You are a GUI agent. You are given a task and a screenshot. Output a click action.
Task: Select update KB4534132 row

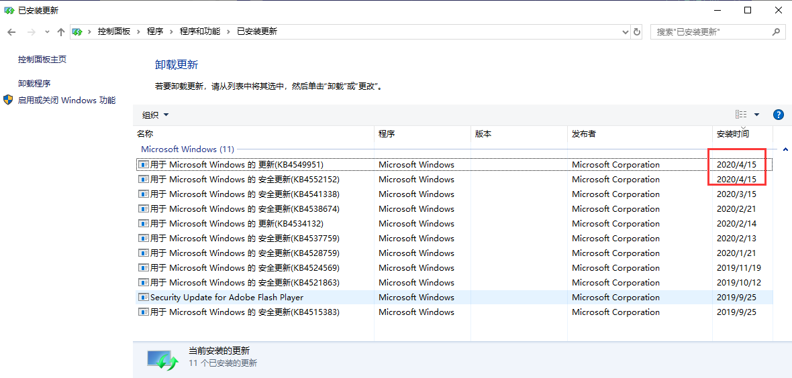(454, 224)
